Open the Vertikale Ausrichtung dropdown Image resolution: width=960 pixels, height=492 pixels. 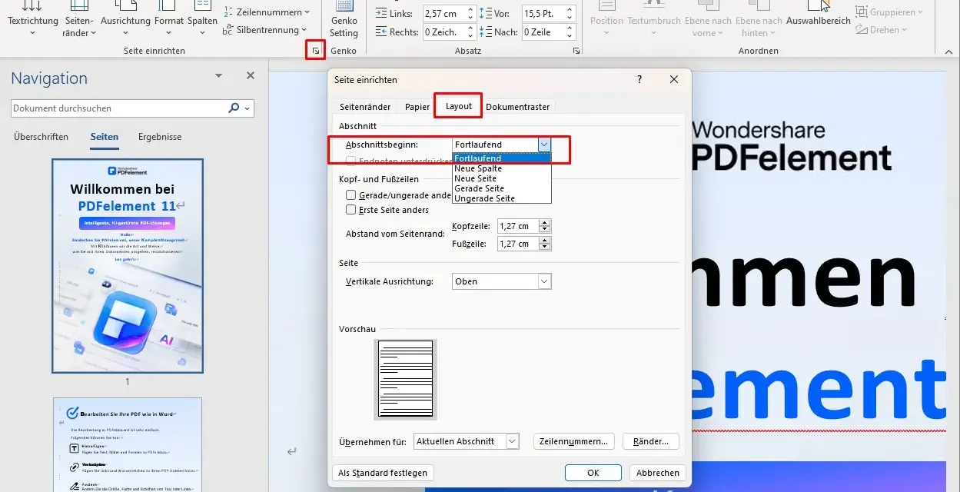click(545, 281)
